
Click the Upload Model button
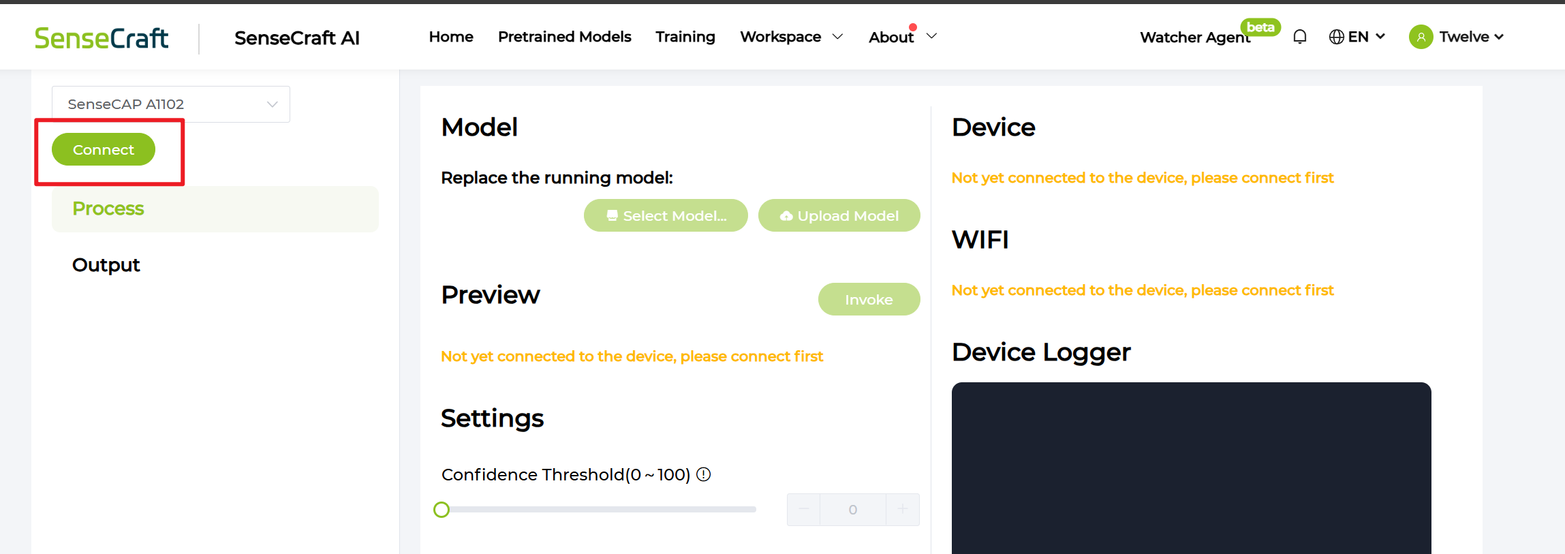[839, 215]
